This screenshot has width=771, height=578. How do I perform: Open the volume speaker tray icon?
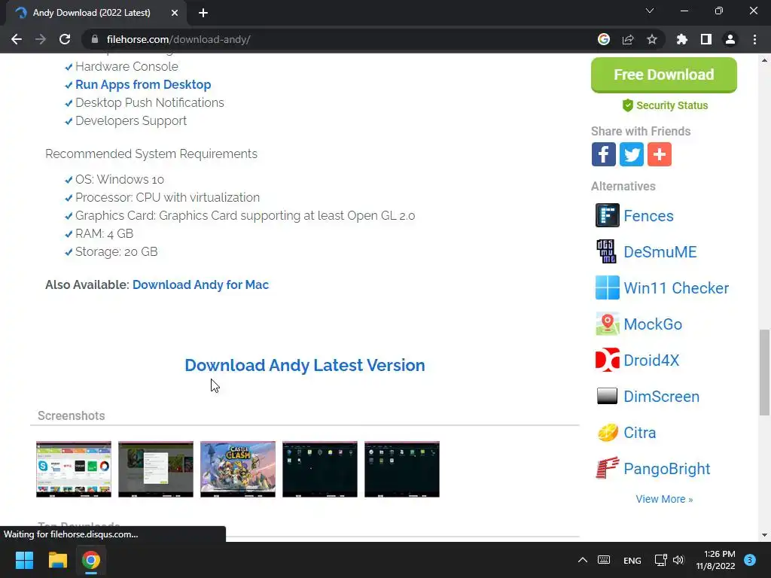(678, 560)
